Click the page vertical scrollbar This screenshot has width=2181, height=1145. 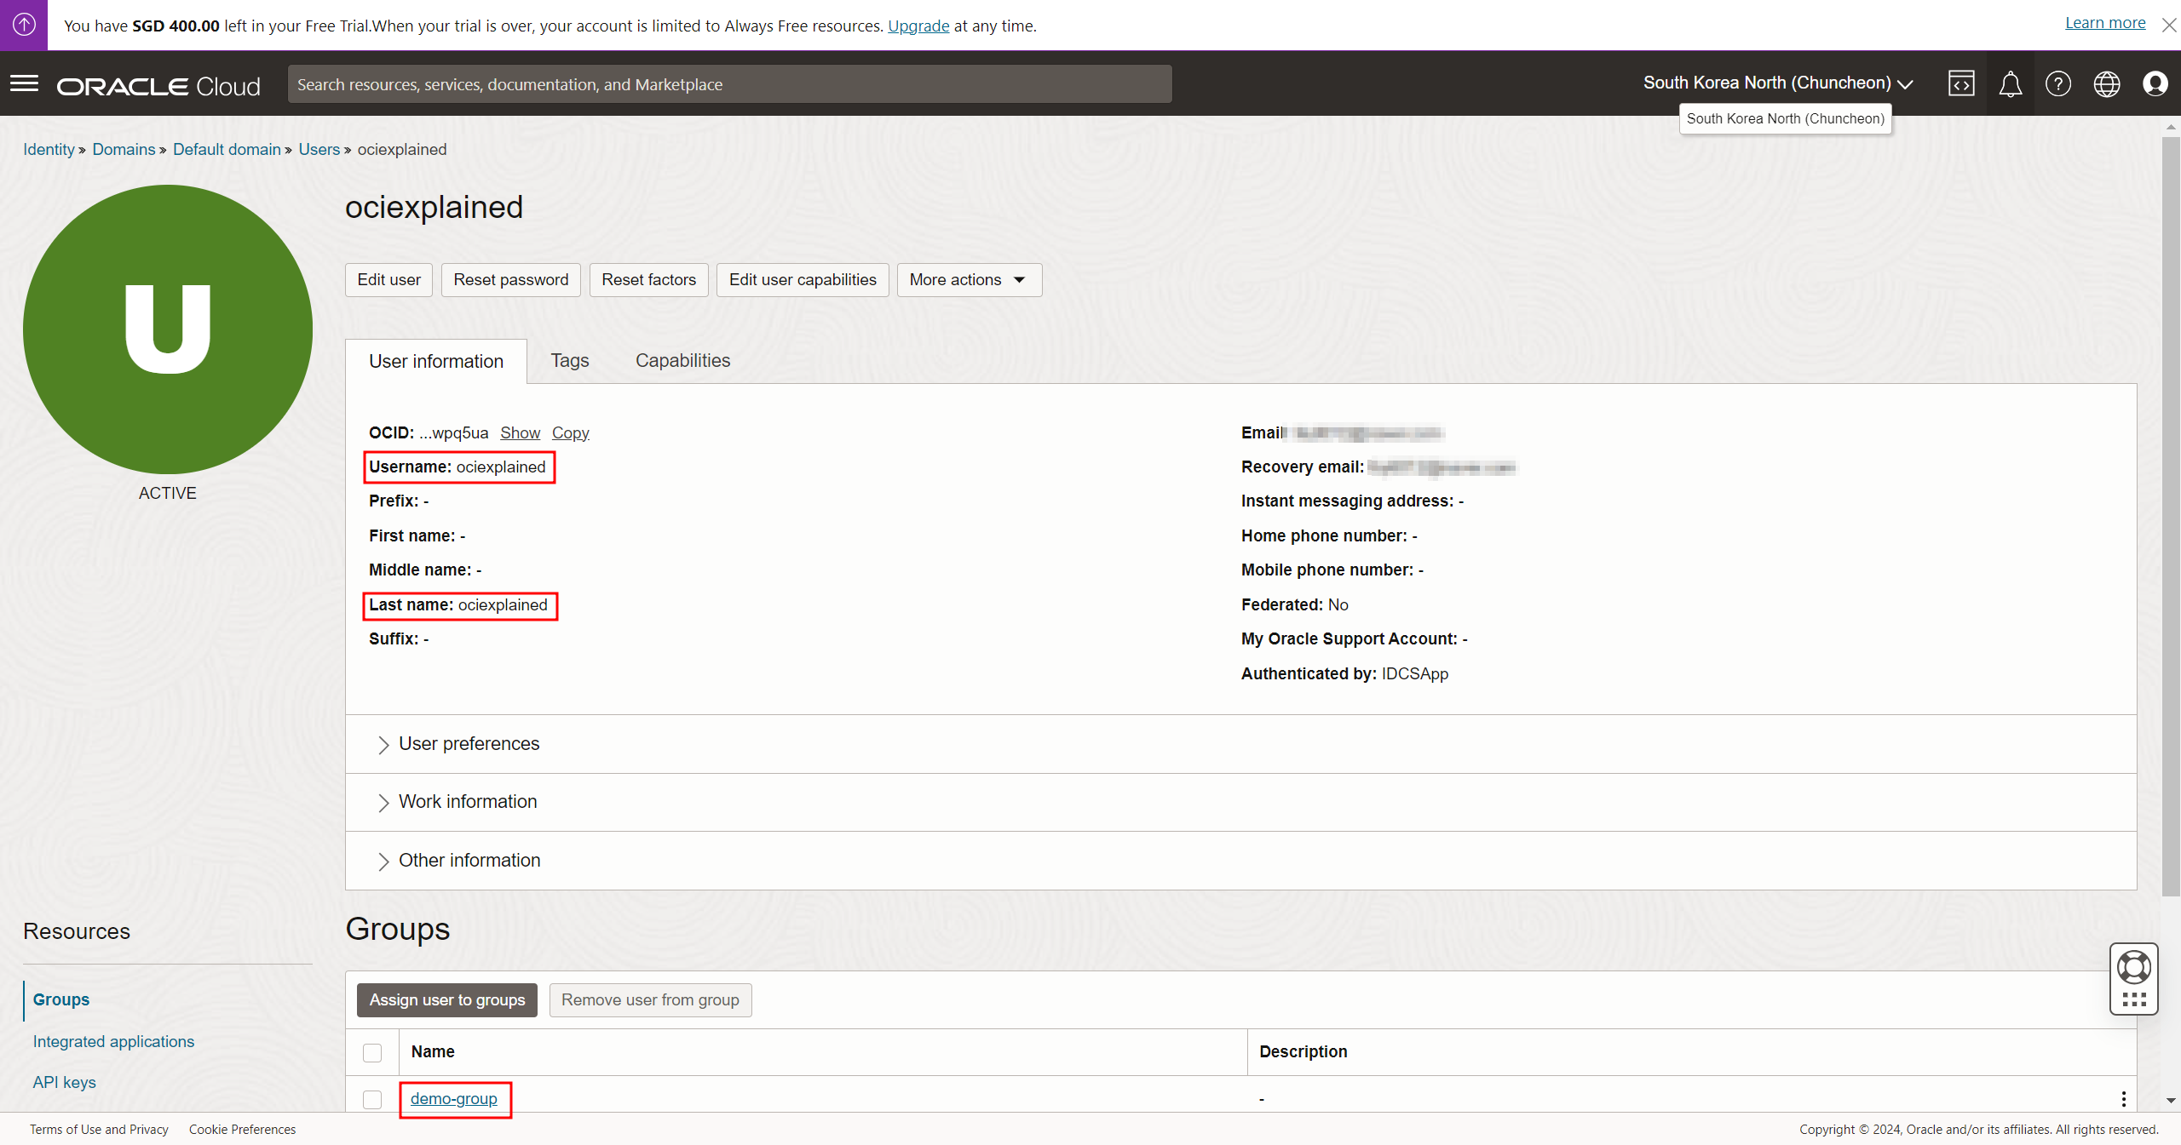2171,516
